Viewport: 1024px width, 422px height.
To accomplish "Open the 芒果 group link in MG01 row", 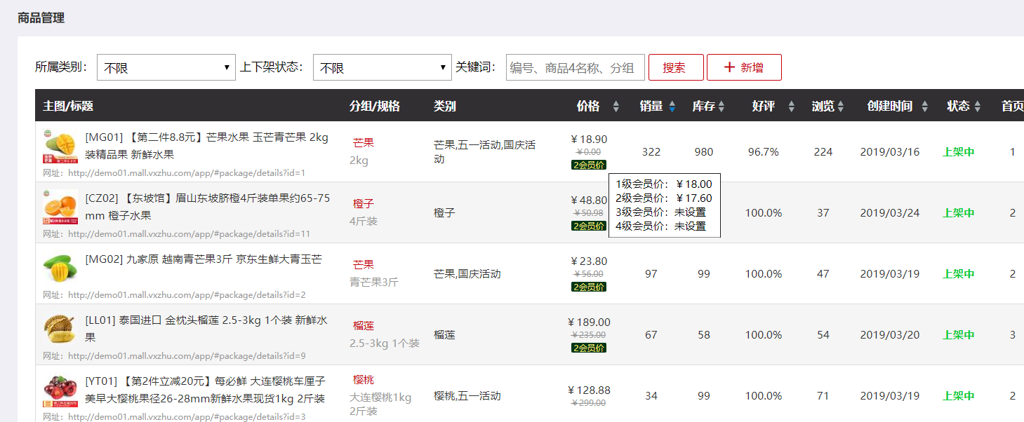I will pyautogui.click(x=364, y=143).
